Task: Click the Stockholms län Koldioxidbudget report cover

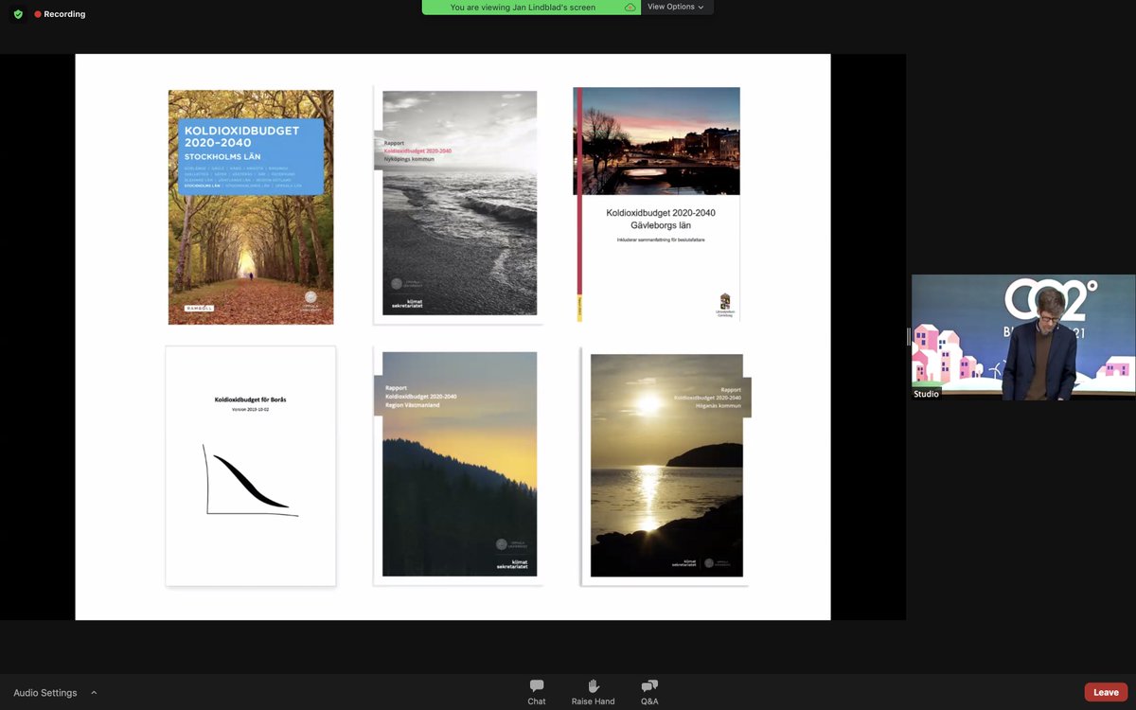Action: point(251,207)
